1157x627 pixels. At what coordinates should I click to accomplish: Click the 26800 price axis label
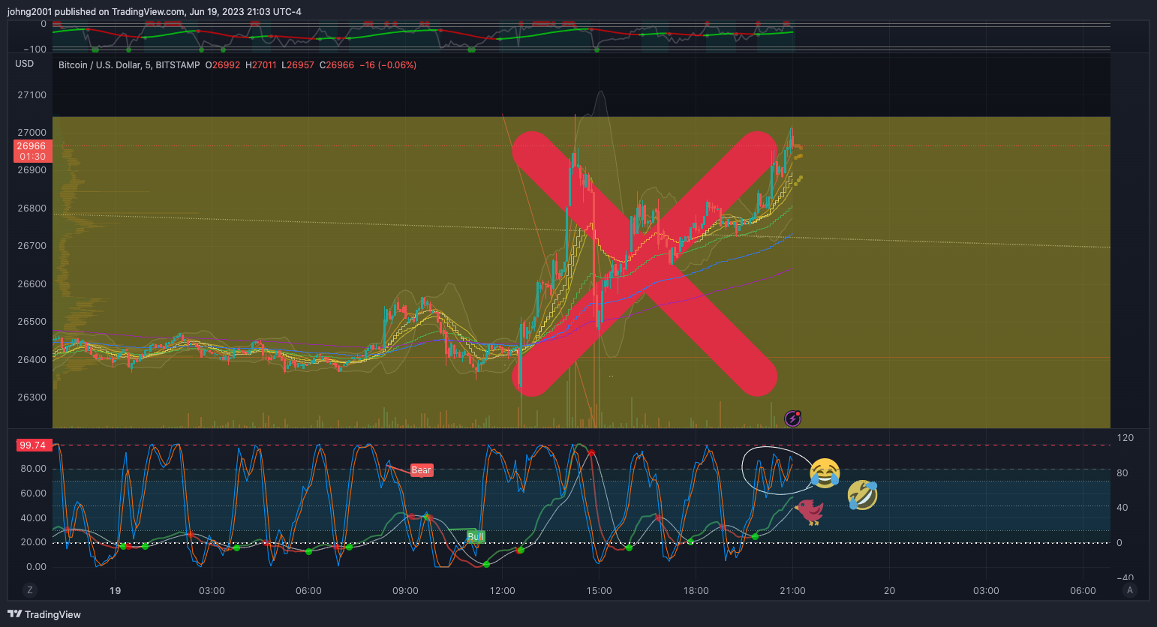[x=32, y=208]
